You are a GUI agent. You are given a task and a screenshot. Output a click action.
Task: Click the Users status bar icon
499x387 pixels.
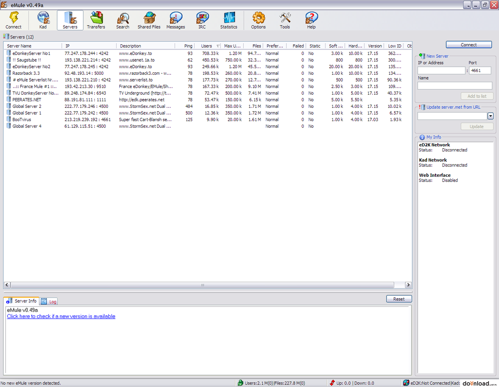pos(240,383)
